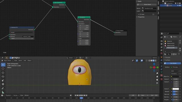Click the current frame field showing 128
Viewport: 182px width, 102px height.
[x=133, y=95]
